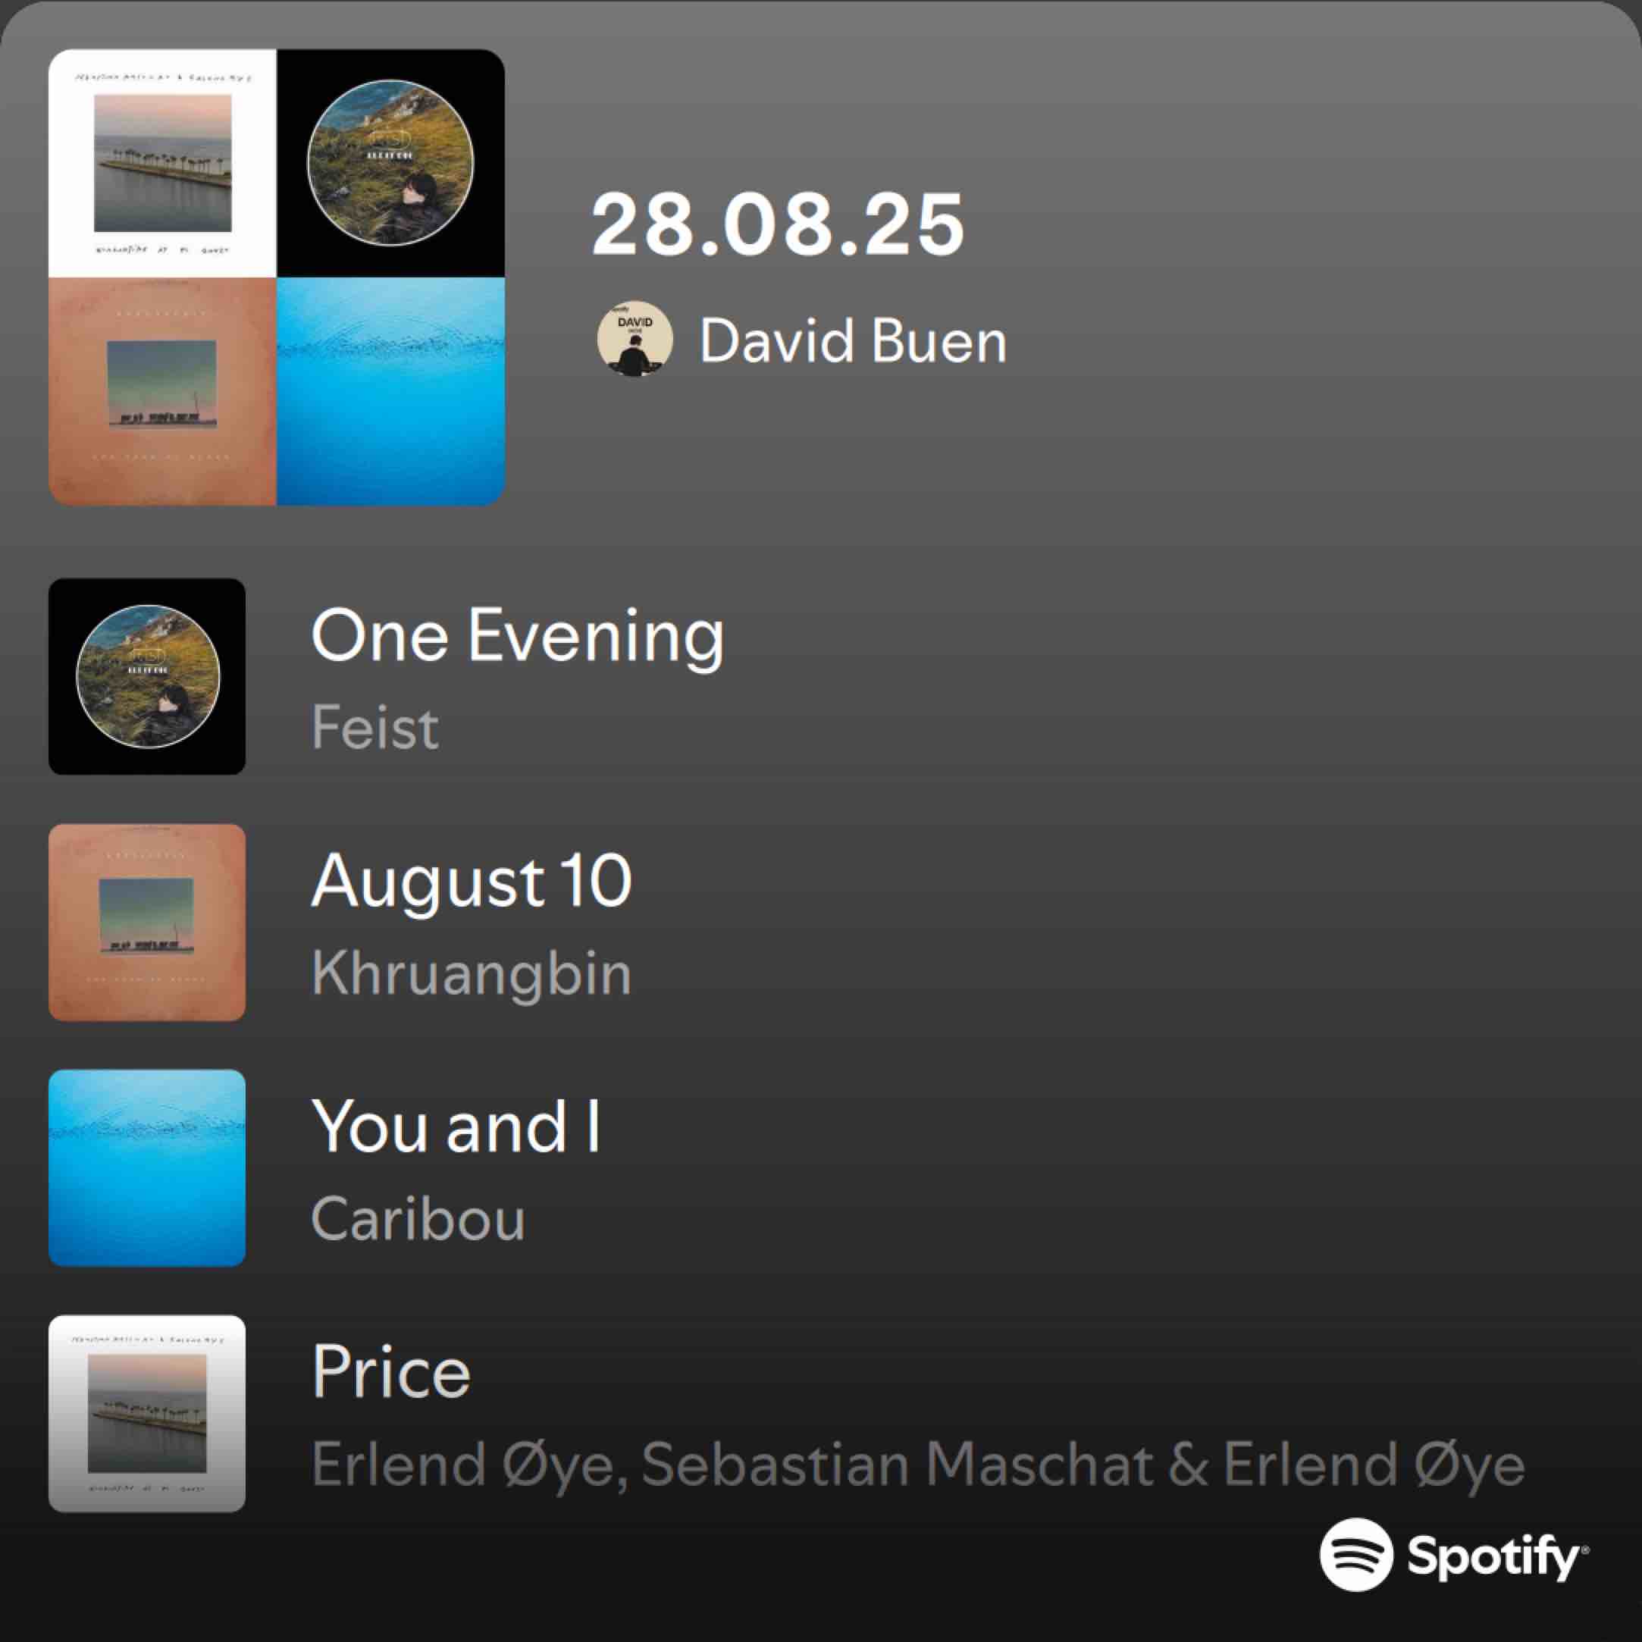This screenshot has height=1642, width=1642.
Task: Click the circular Feist artwork in the playlist cover
Action: [x=391, y=163]
